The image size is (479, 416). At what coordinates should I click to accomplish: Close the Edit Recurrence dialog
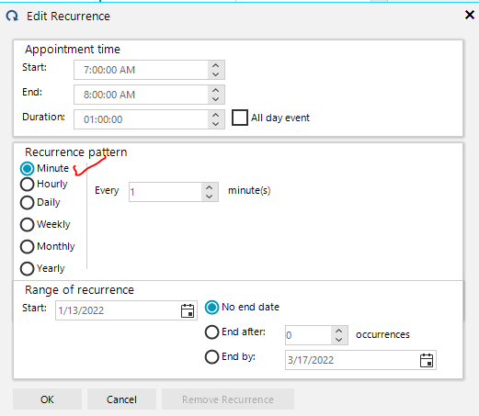(x=470, y=15)
